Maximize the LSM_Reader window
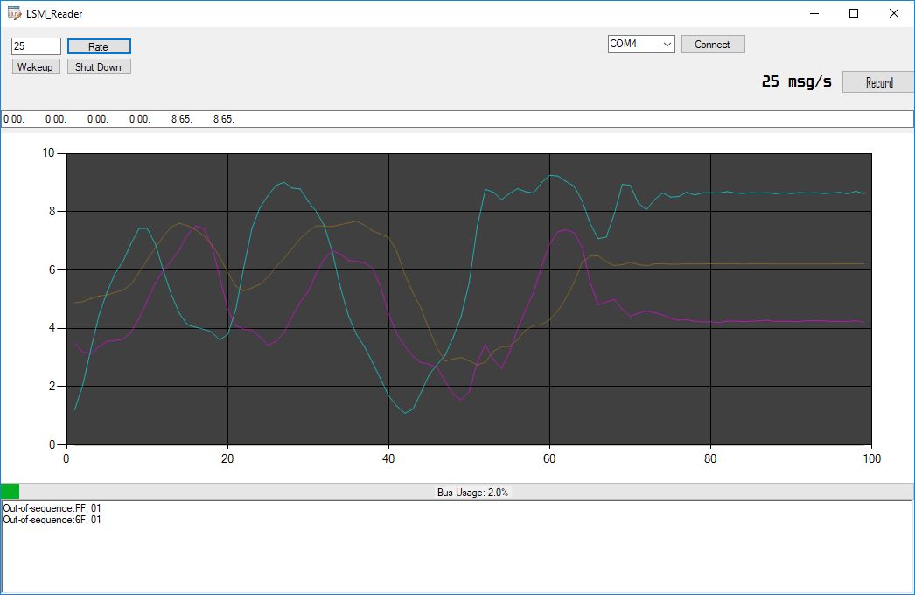The image size is (915, 595). coord(854,13)
